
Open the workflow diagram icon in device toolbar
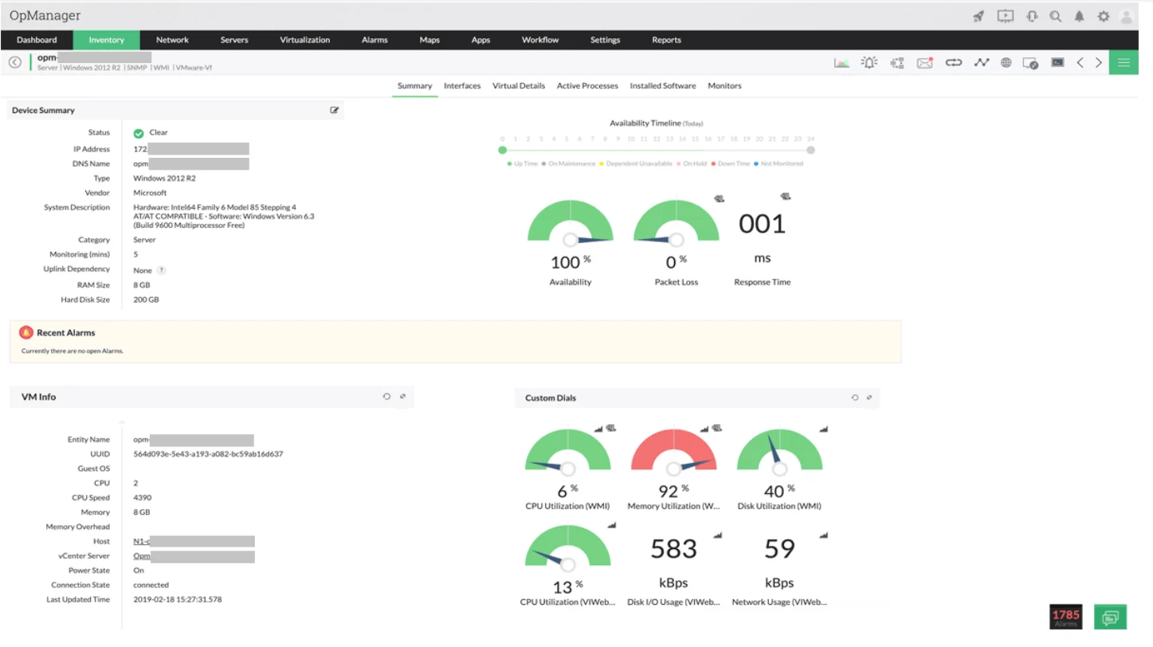897,63
